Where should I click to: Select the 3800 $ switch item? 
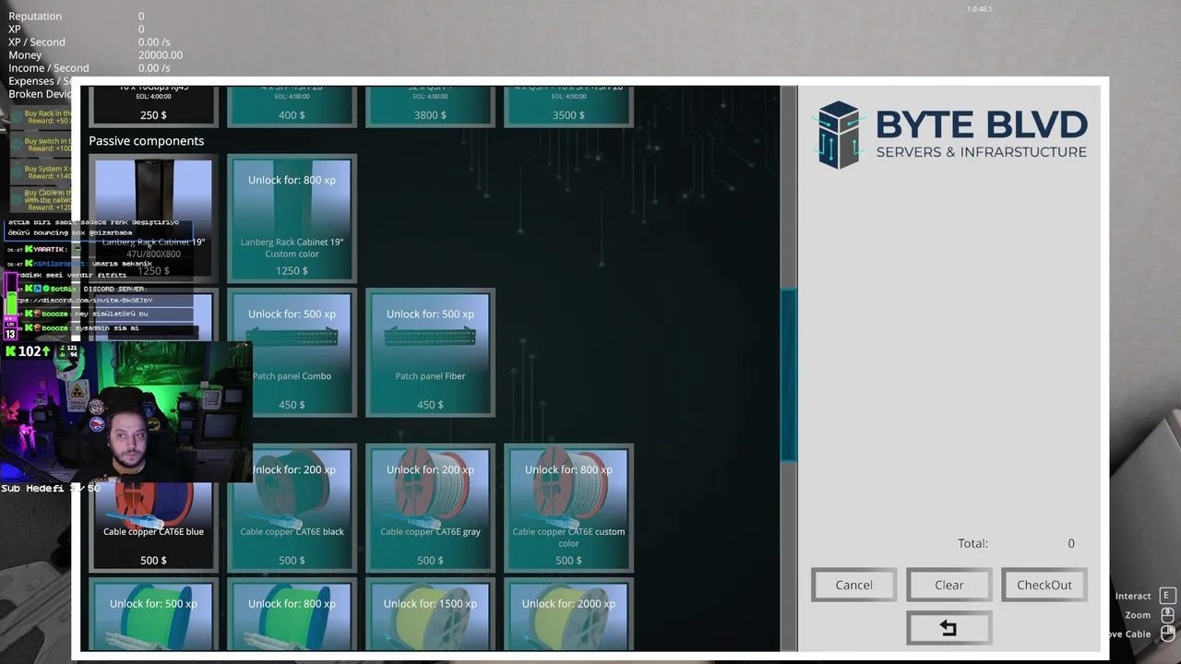[x=430, y=106]
